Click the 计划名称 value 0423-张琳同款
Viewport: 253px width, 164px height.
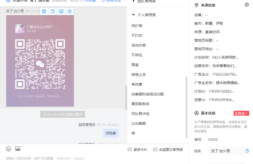(x=225, y=57)
